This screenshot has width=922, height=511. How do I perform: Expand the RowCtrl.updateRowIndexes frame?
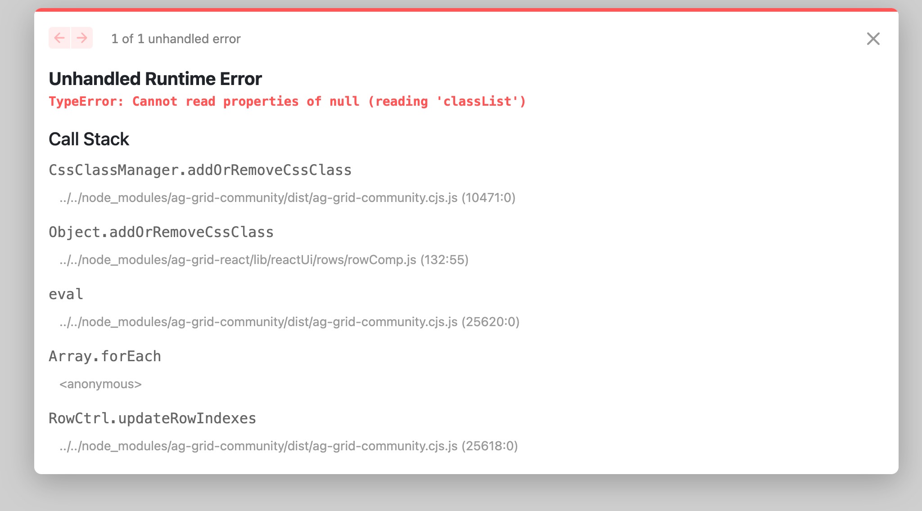tap(153, 418)
